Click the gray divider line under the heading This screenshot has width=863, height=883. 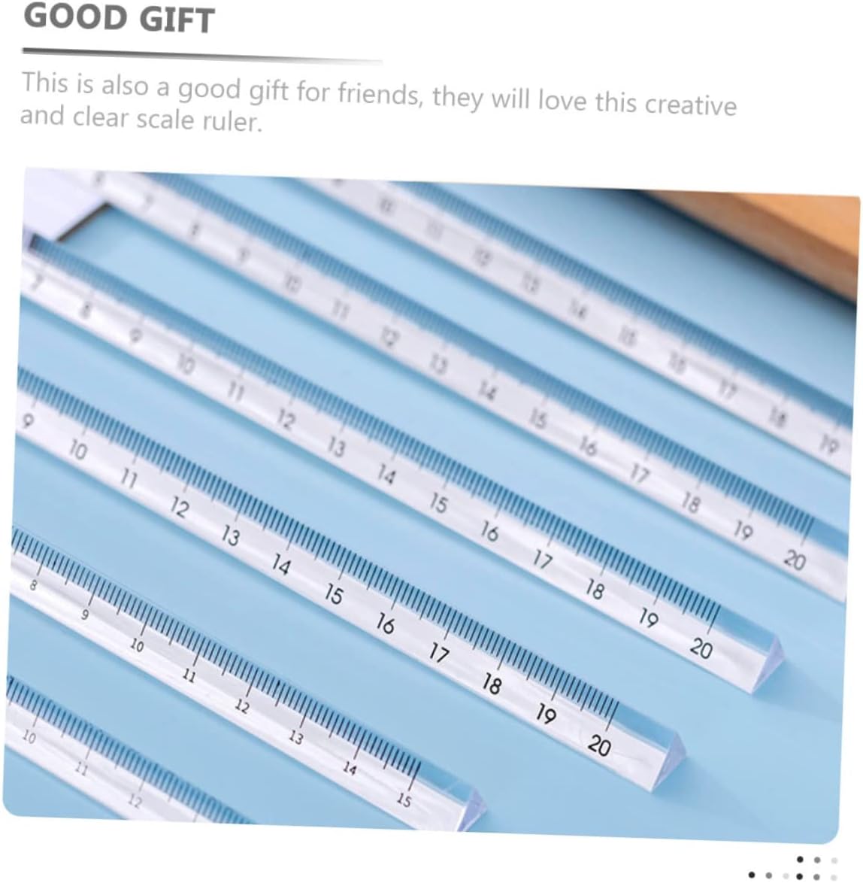(201, 55)
